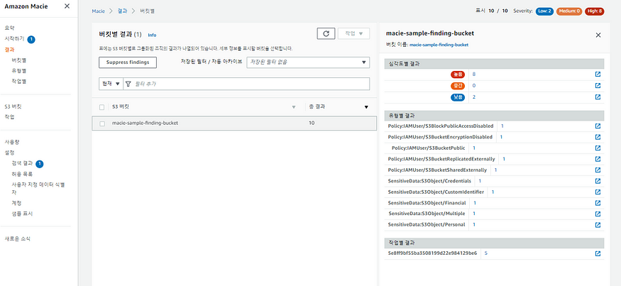Click the High: 8 severity badge
Image resolution: width=621 pixels, height=286 pixels.
(x=595, y=11)
